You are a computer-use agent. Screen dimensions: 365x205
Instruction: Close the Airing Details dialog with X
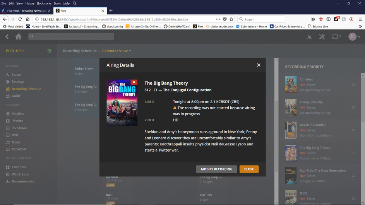(259, 65)
